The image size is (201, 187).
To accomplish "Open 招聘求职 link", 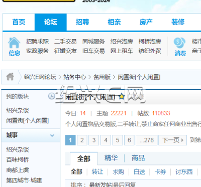I will [x=37, y=42].
